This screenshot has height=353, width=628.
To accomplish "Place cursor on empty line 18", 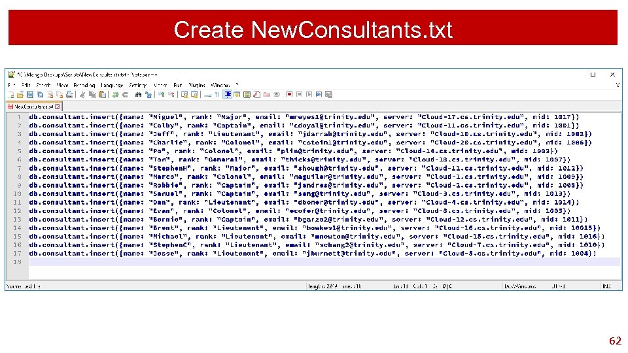I will (x=324, y=261).
